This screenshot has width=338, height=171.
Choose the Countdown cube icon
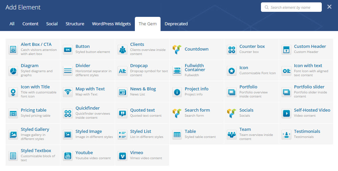click(x=177, y=50)
